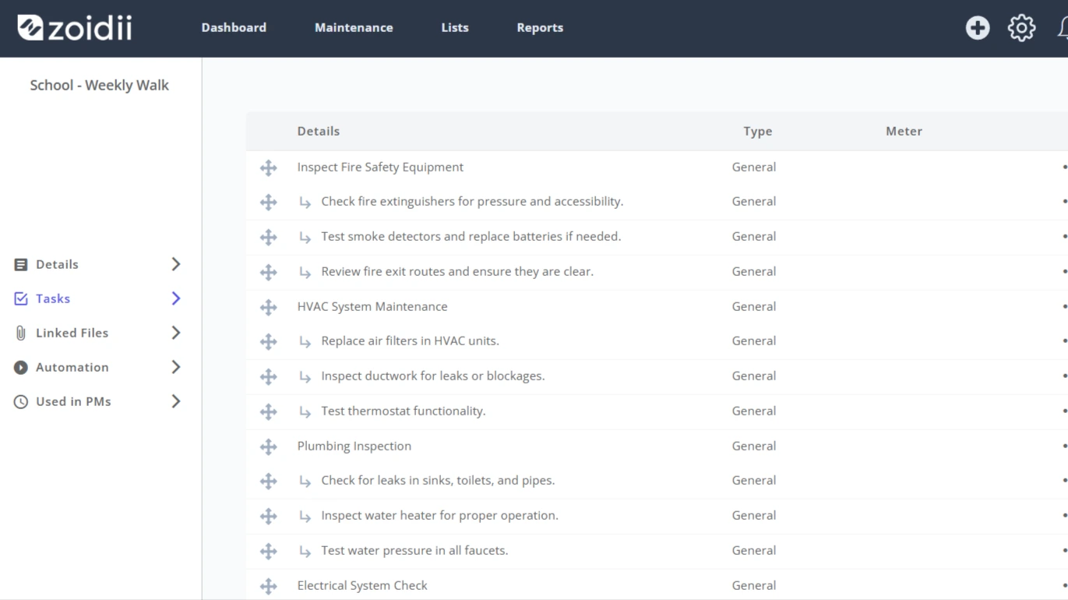
Task: Select 'Test smoke detectors and replace batteries' task
Action: point(471,236)
